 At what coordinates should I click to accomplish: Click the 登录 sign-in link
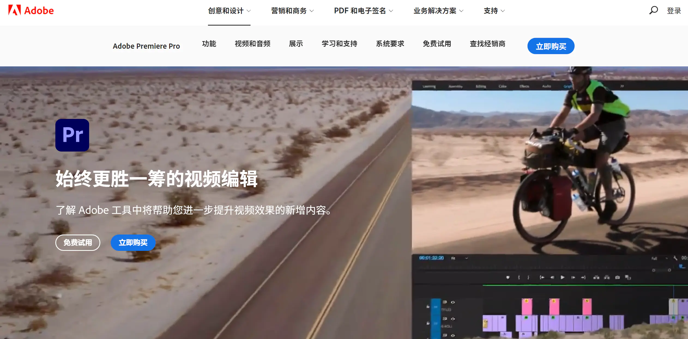click(674, 11)
